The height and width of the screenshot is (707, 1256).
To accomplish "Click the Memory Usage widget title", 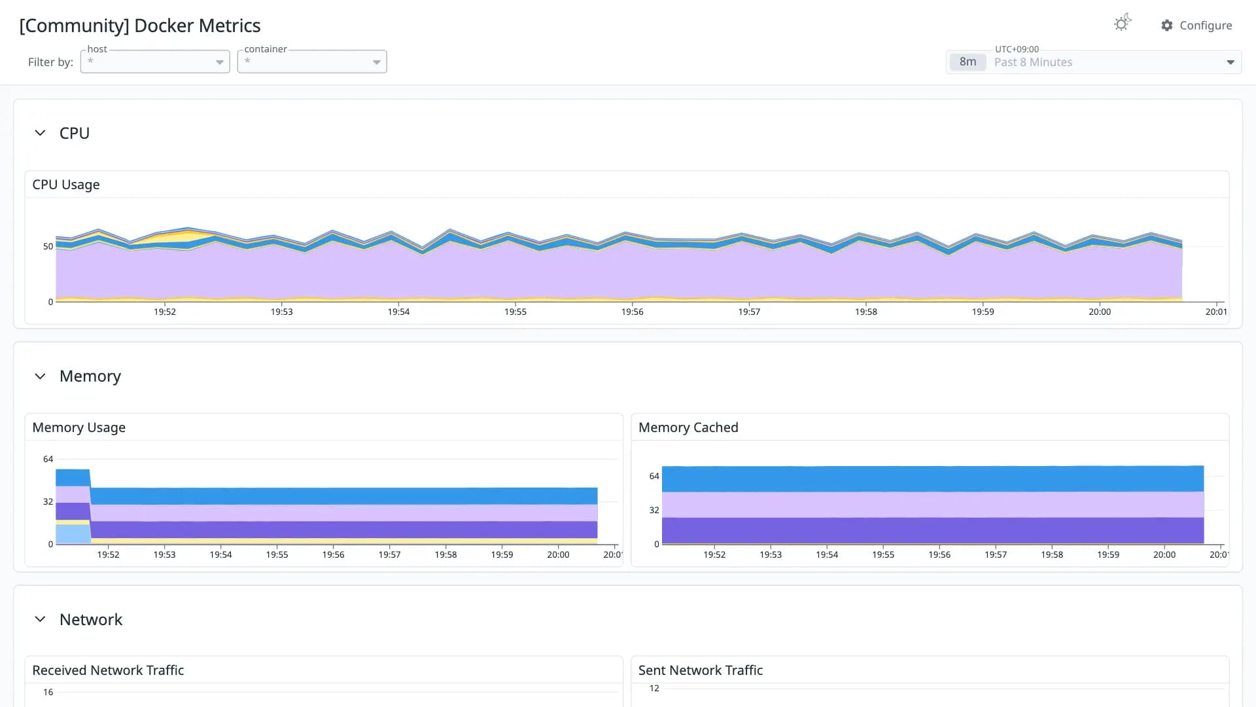I will 78,427.
